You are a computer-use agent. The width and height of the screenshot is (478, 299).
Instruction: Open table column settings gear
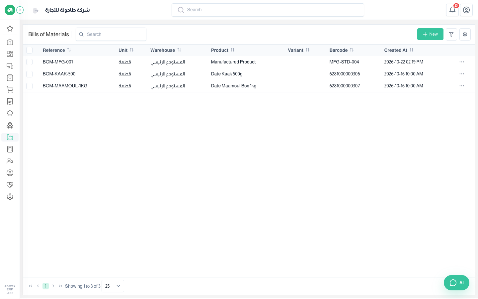(465, 34)
